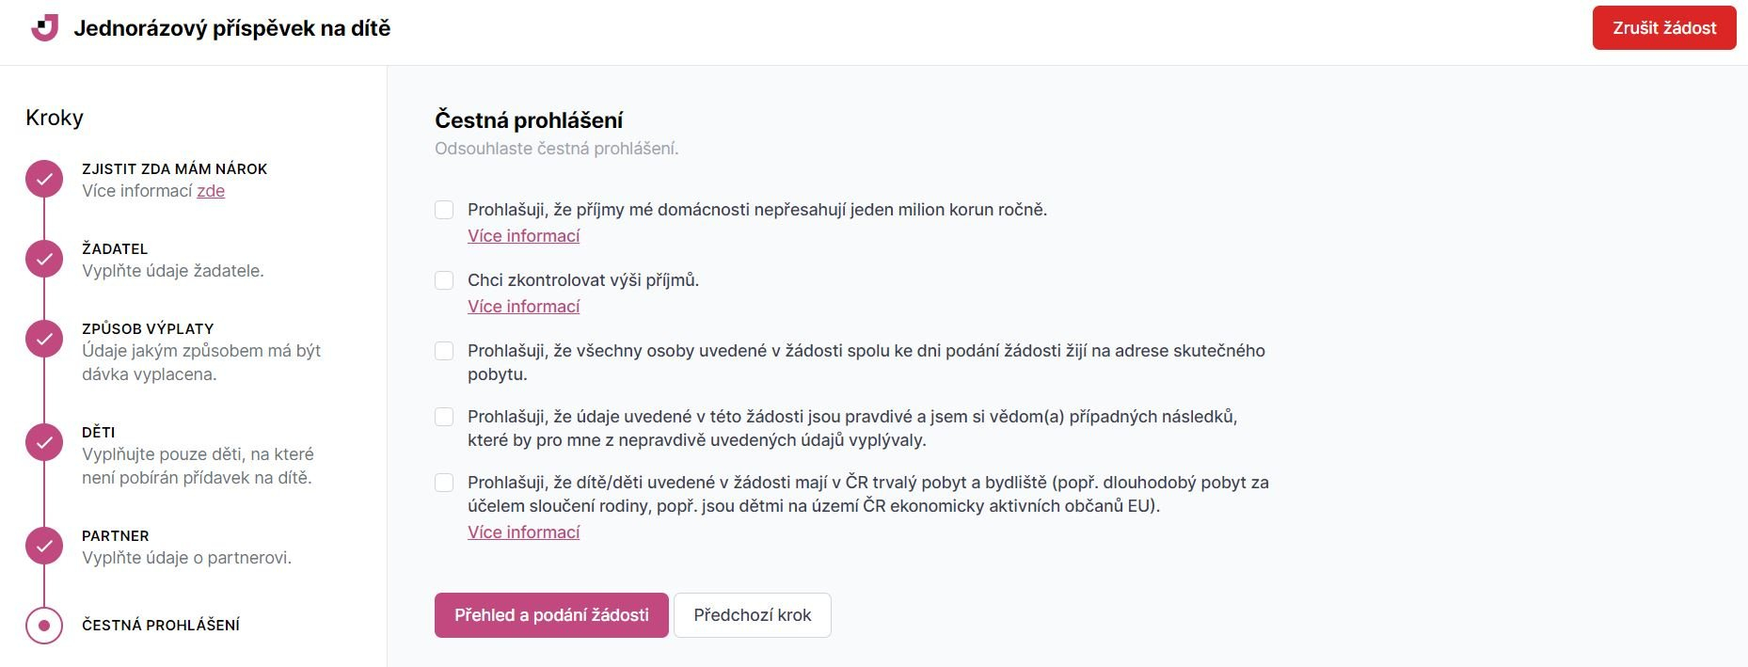Viewport: 1748px width, 667px height.
Task: Open 'Více informací' under children's residence declaration
Action: point(523,532)
